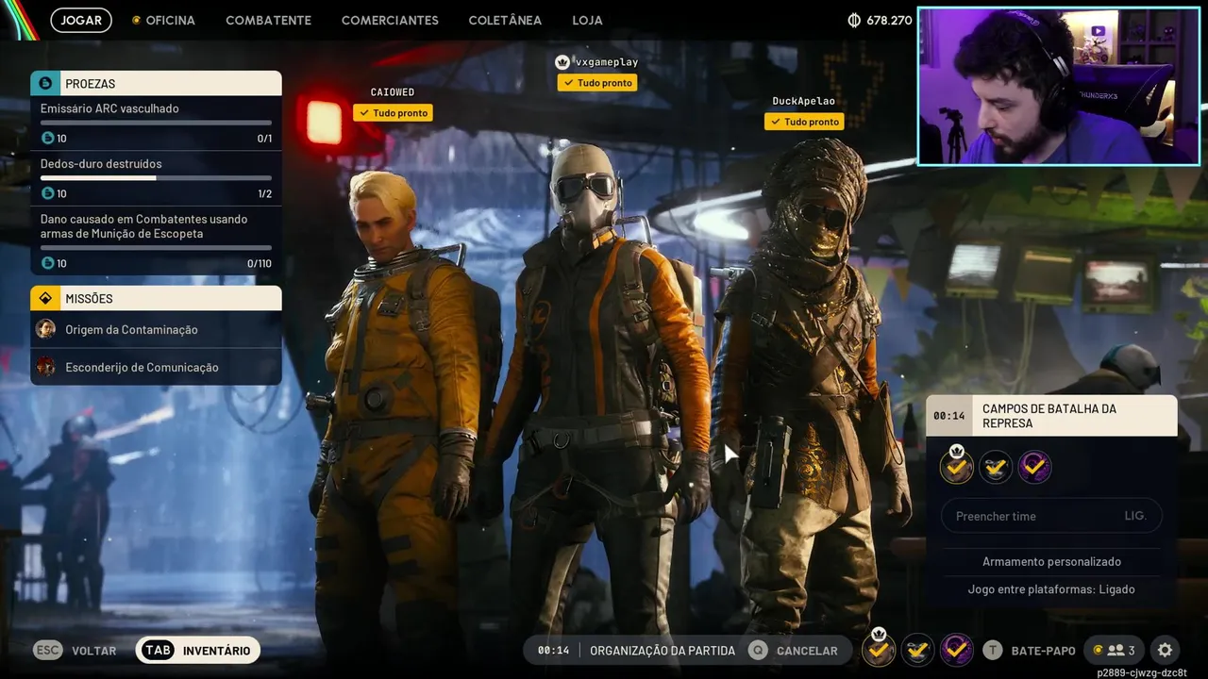Click the Missões header diamond icon
The width and height of the screenshot is (1208, 679).
coord(45,298)
